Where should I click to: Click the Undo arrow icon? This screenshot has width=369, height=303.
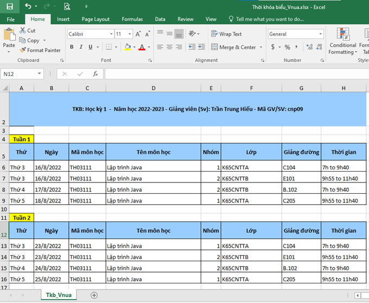(28, 7)
